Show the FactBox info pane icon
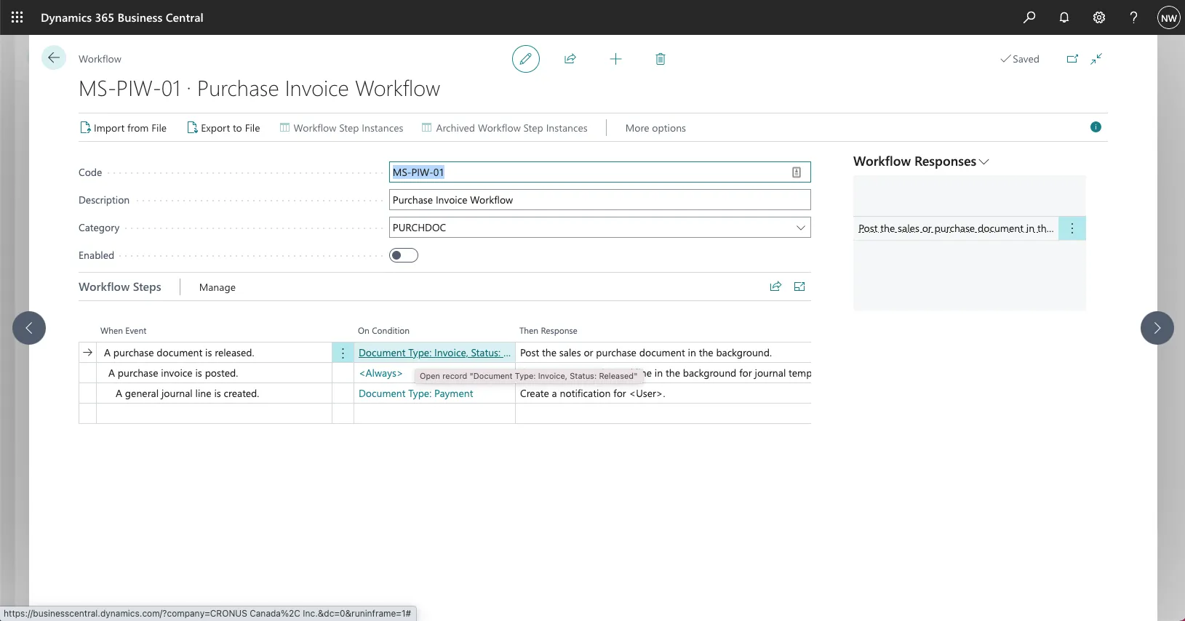 click(1096, 127)
